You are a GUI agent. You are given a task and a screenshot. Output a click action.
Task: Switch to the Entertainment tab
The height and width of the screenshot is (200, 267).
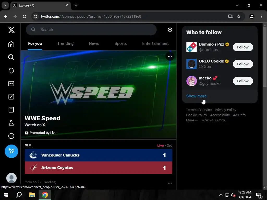155,43
